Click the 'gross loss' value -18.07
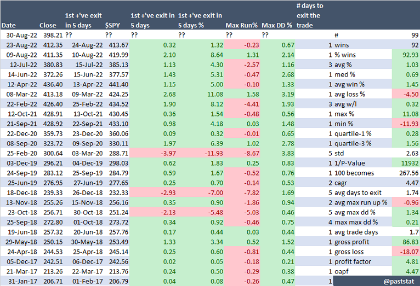 pyautogui.click(x=410, y=252)
